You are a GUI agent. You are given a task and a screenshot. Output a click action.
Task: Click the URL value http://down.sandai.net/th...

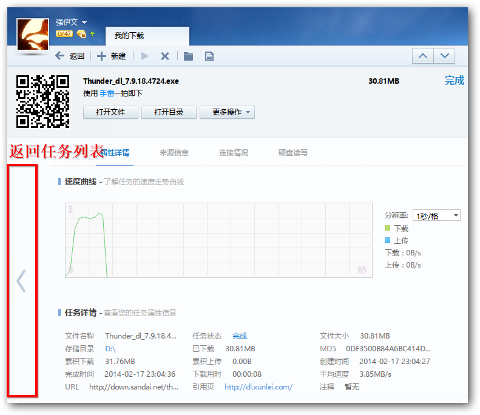[134, 387]
